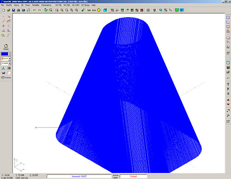Image resolution: width=231 pixels, height=179 pixels.
Task: Click the blue Licensed text field
Action: pyautogui.click(x=79, y=176)
